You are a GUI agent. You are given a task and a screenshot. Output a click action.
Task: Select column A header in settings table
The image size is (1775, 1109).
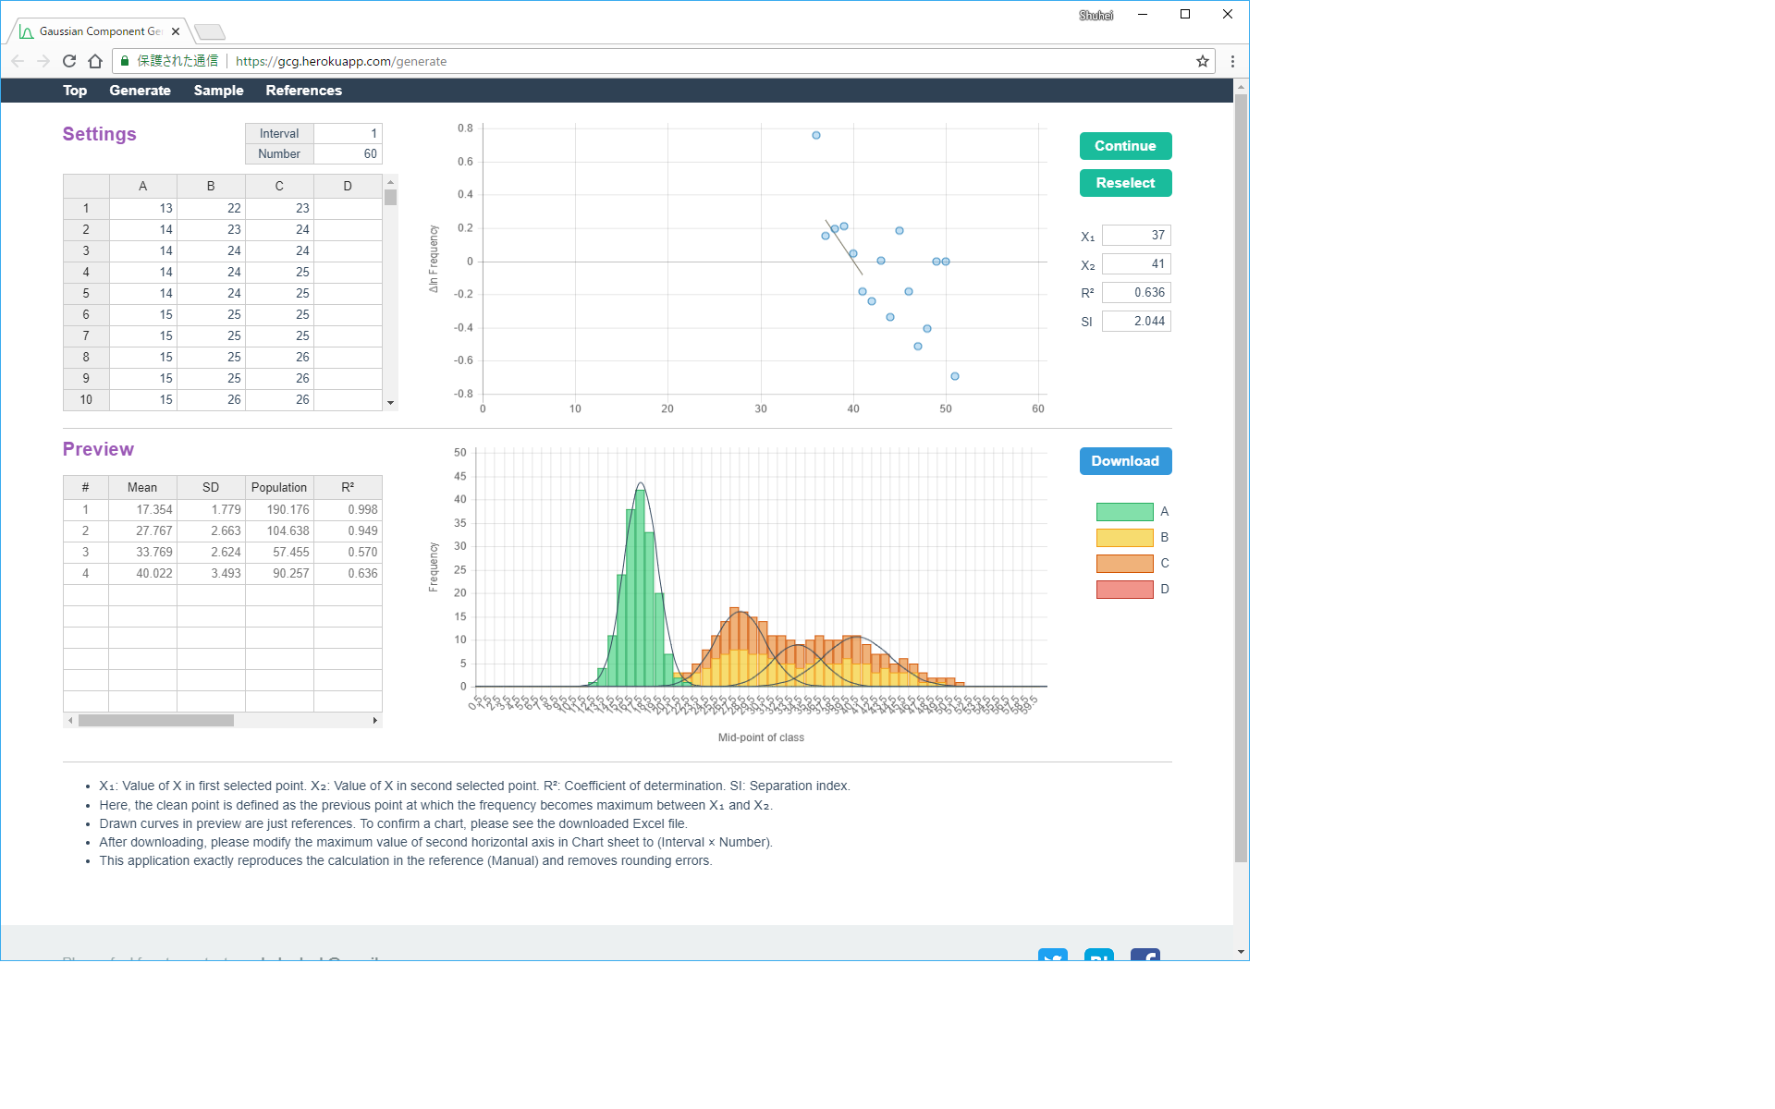pyautogui.click(x=142, y=186)
